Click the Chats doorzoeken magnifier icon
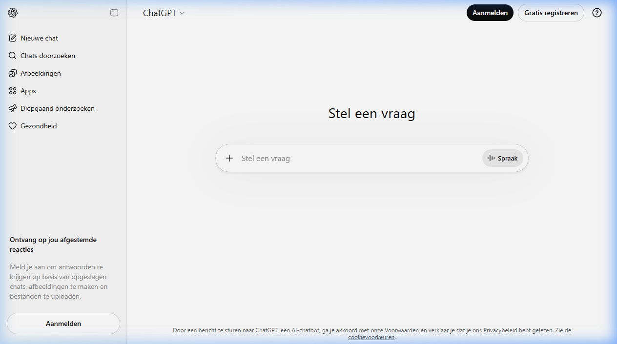 [13, 56]
